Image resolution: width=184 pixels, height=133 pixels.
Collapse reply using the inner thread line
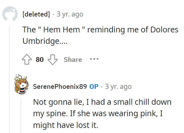tap(21, 116)
